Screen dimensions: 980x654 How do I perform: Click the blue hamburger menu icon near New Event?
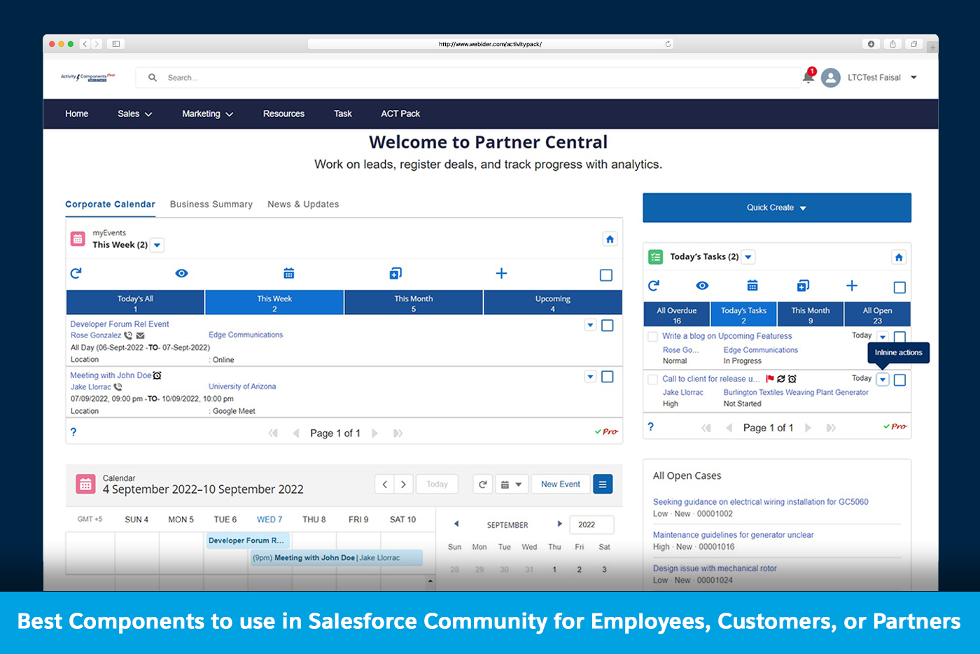[602, 484]
